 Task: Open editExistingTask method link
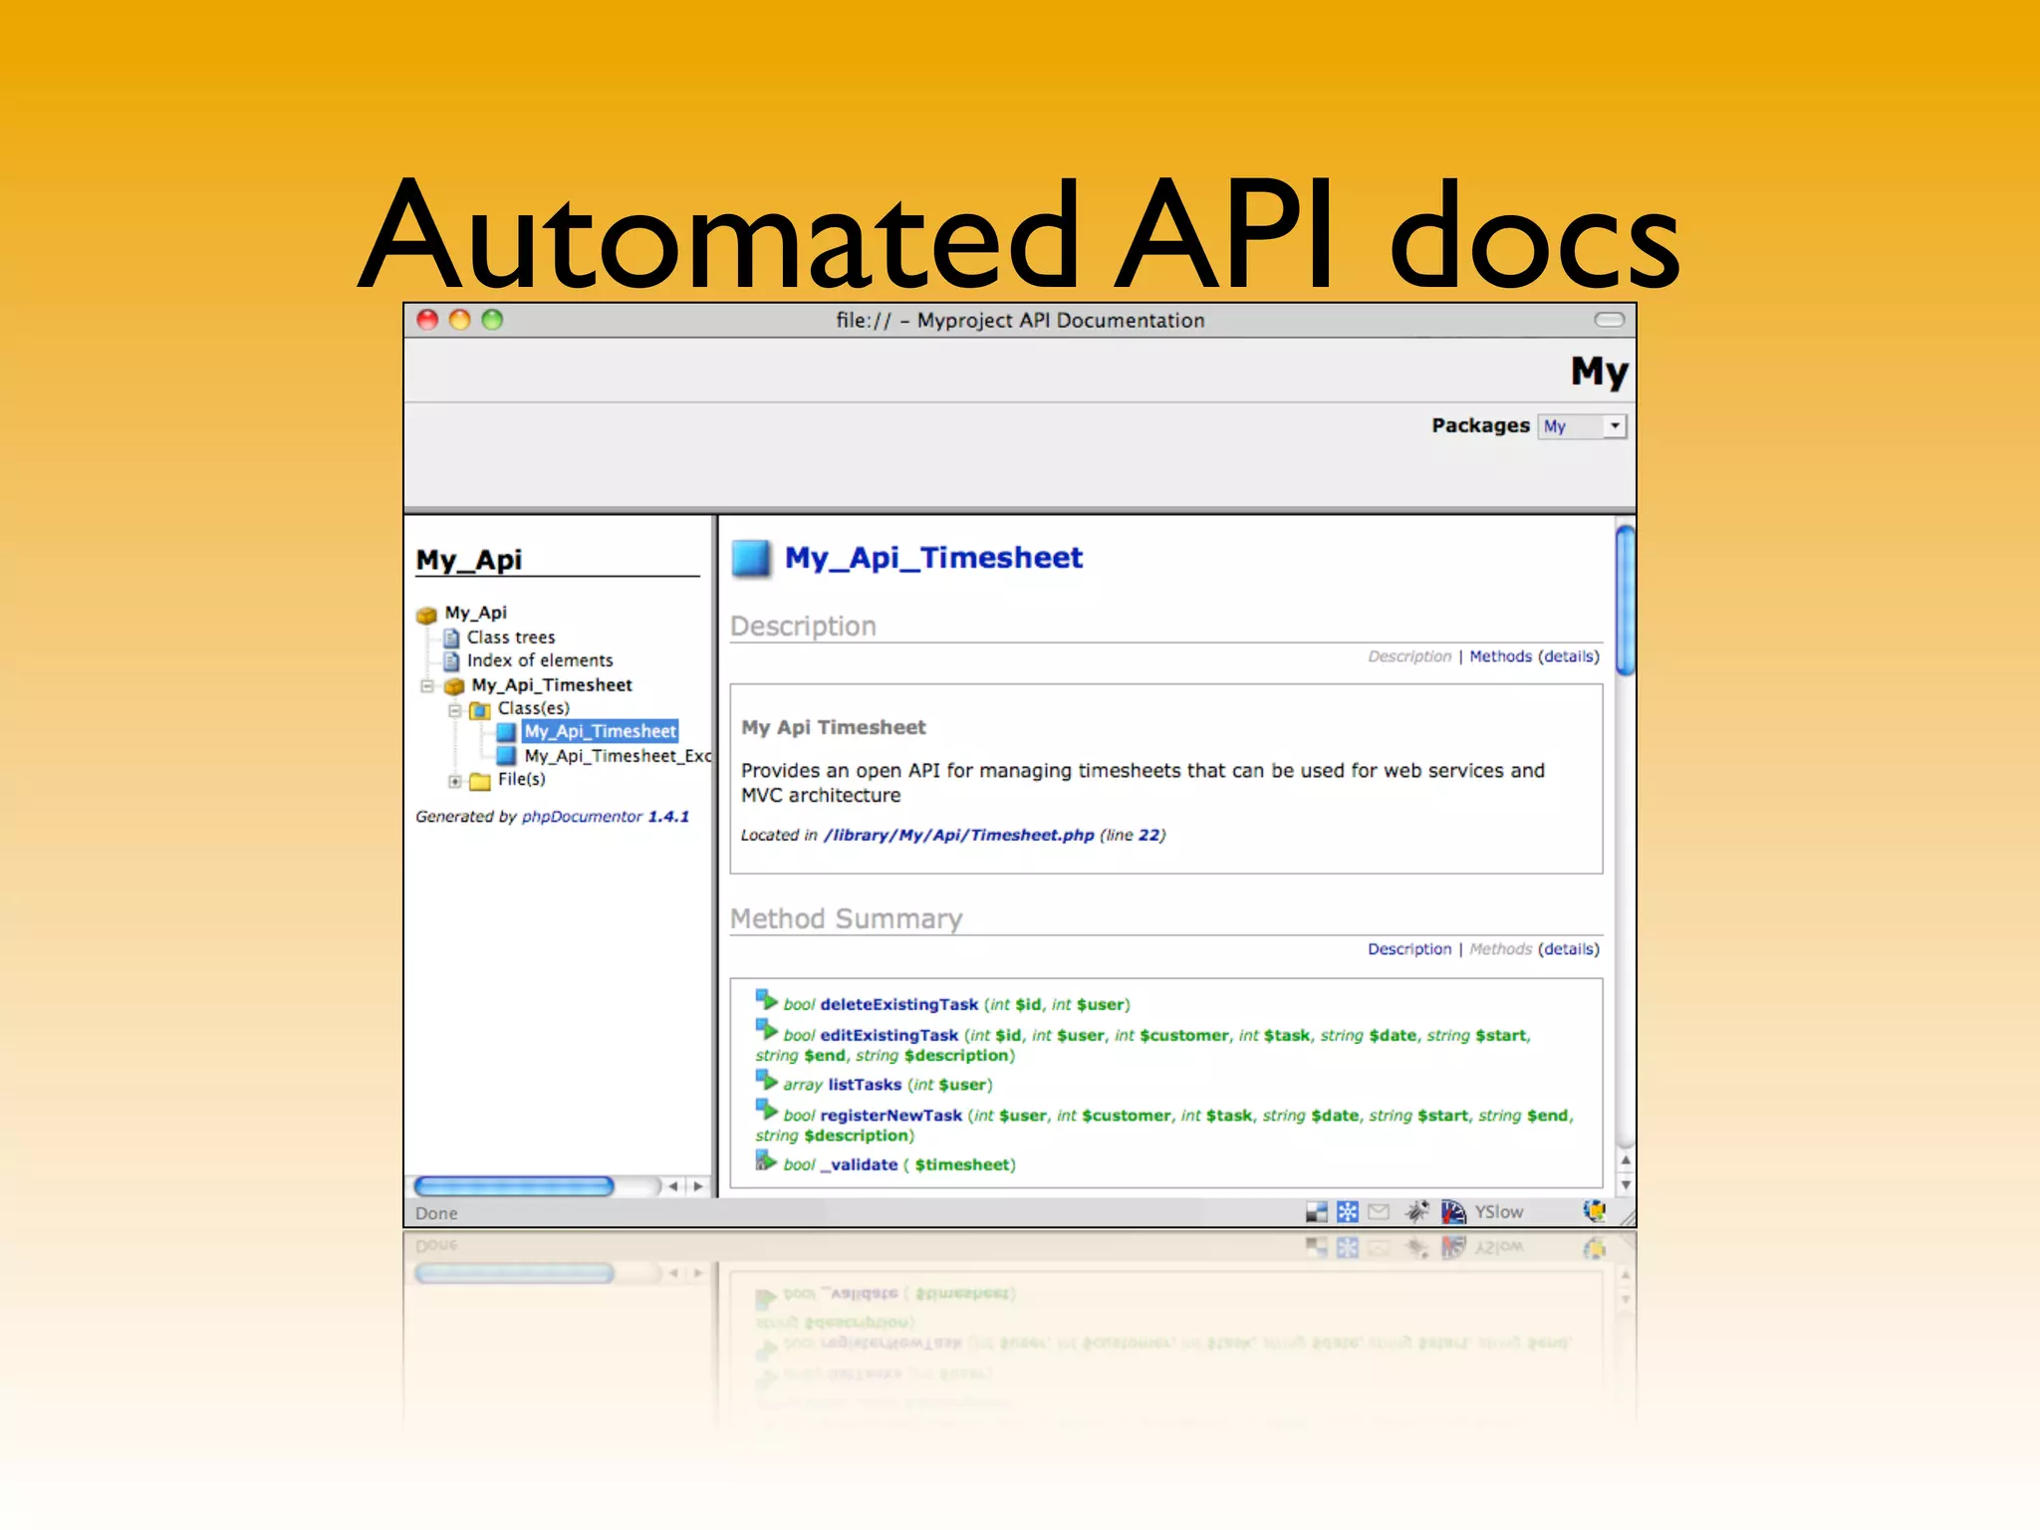point(889,1036)
